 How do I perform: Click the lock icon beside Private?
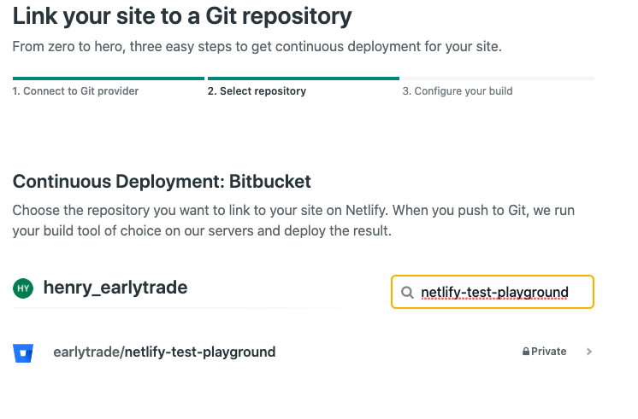tap(526, 352)
